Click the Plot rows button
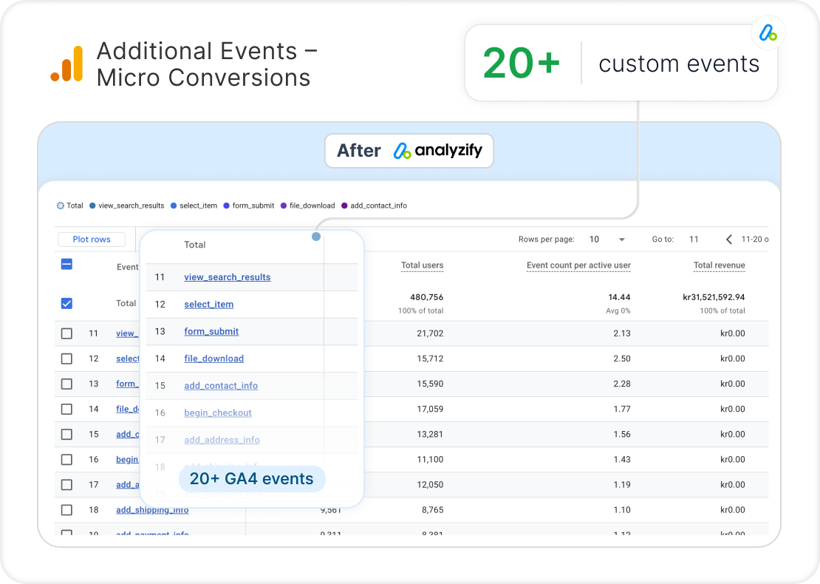Image resolution: width=820 pixels, height=584 pixels. tap(92, 240)
